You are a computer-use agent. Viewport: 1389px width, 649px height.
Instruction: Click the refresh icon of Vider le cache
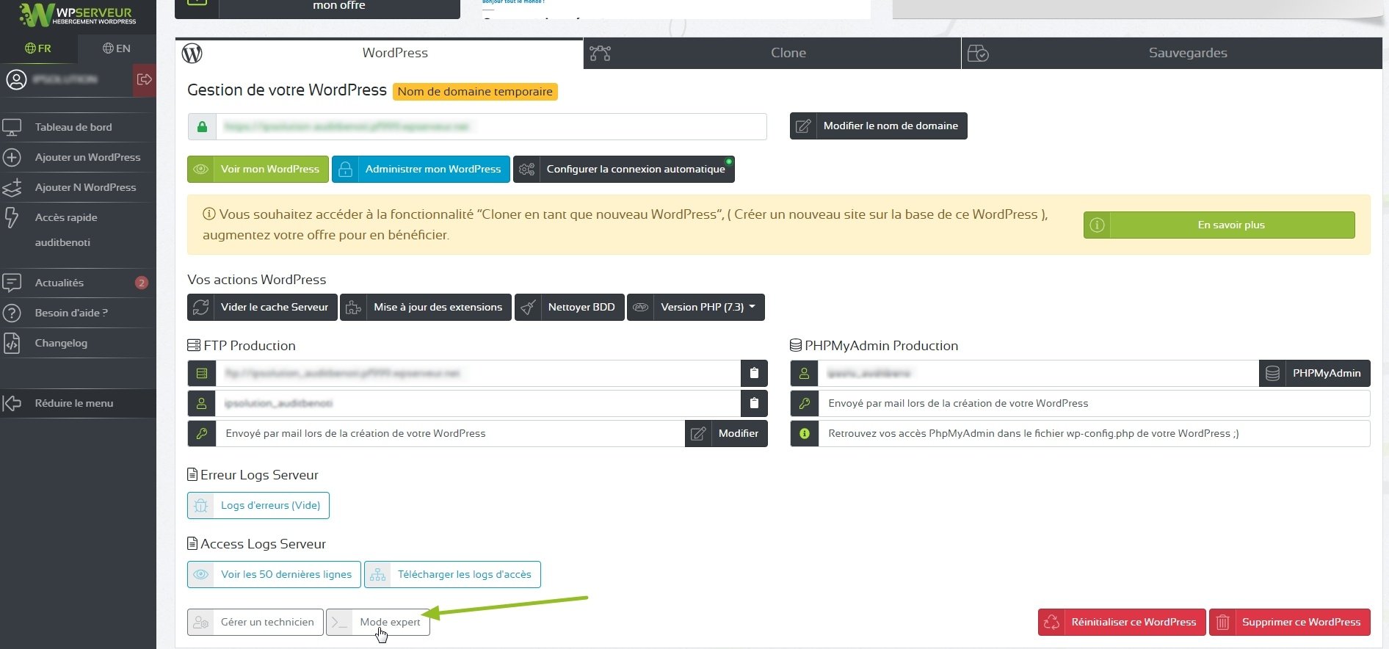(200, 307)
